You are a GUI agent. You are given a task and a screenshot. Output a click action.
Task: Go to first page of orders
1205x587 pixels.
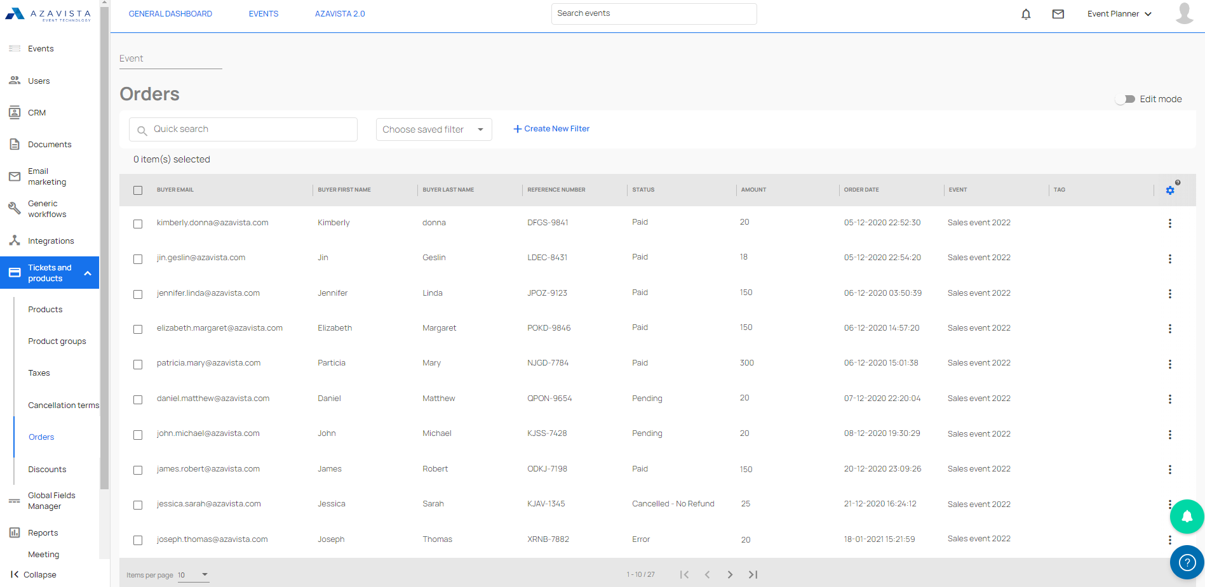pos(684,575)
